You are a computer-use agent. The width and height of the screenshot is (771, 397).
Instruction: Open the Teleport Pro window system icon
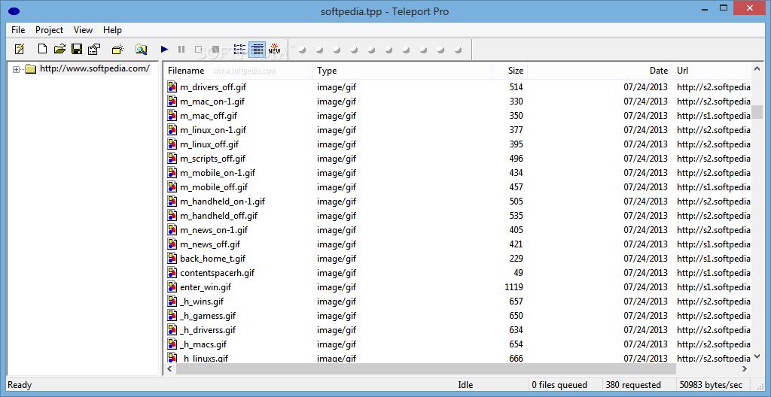pyautogui.click(x=14, y=11)
